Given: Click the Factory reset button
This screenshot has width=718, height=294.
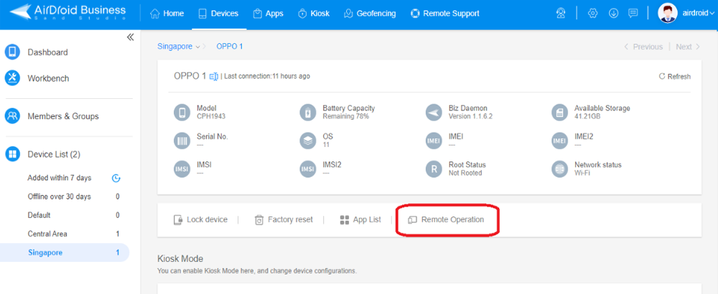Looking at the screenshot, I should (x=284, y=219).
